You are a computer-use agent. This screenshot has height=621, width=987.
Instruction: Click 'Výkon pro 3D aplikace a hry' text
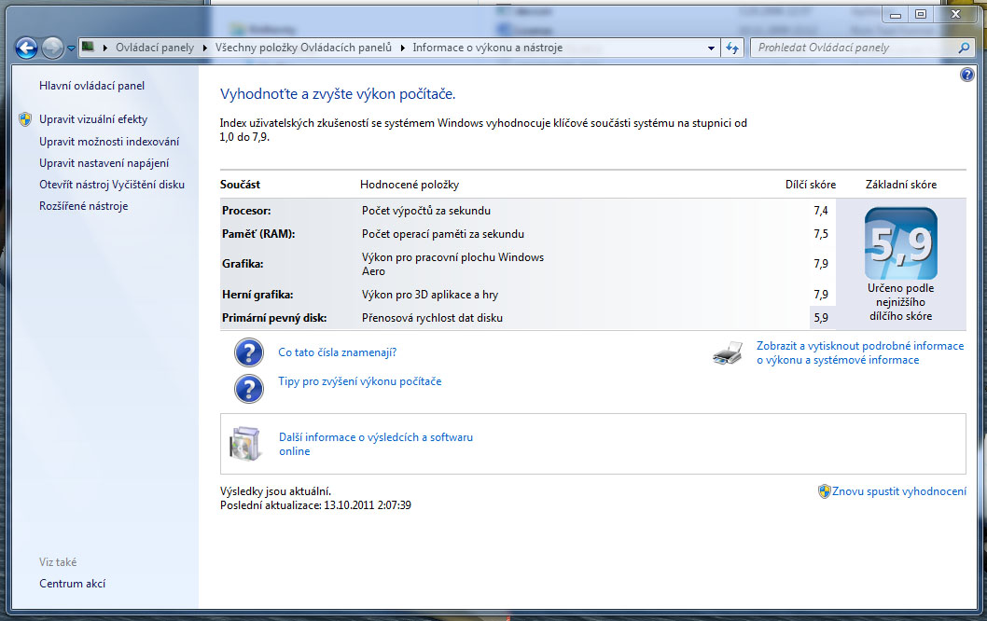point(430,295)
